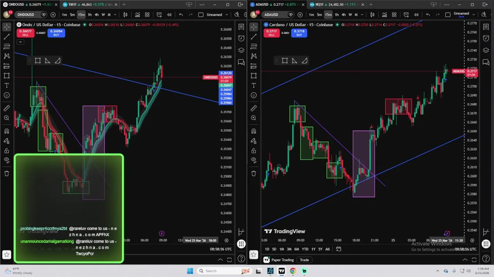The width and height of the screenshot is (494, 277).
Task: Click ADAUSD BUY button 0.2718
Action: (299, 33)
